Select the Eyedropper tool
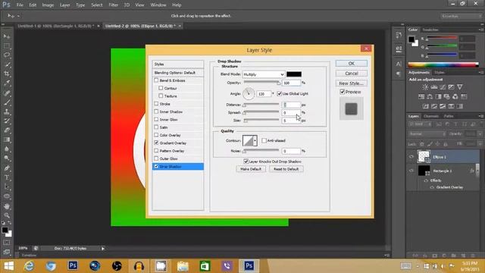 tap(7, 83)
